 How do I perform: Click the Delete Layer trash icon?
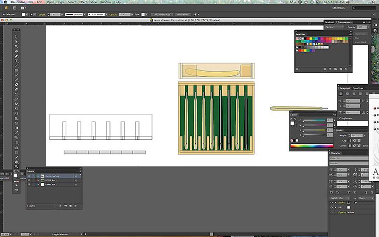click(76, 205)
